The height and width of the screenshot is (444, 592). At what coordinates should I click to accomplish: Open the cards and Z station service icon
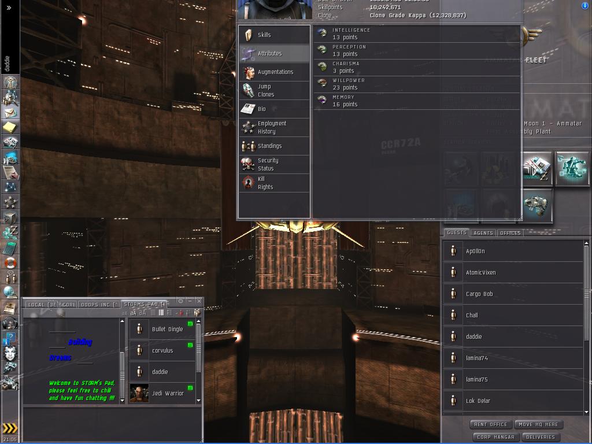[537, 168]
